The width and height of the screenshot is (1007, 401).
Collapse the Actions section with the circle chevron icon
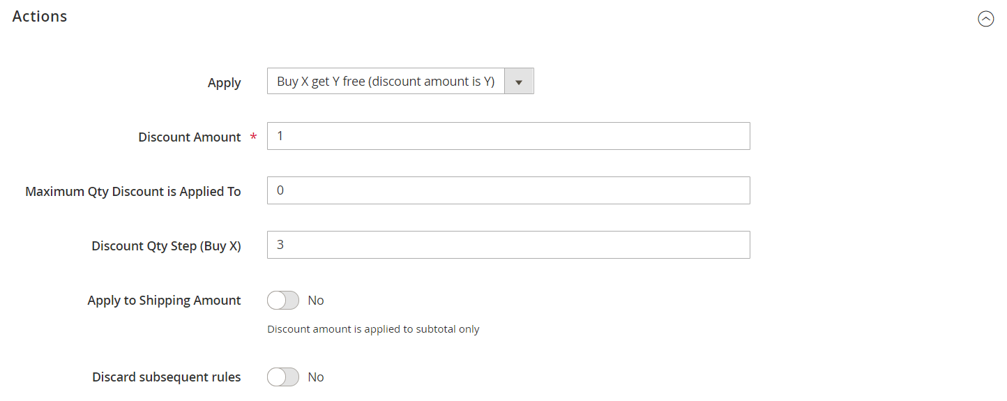tap(985, 19)
